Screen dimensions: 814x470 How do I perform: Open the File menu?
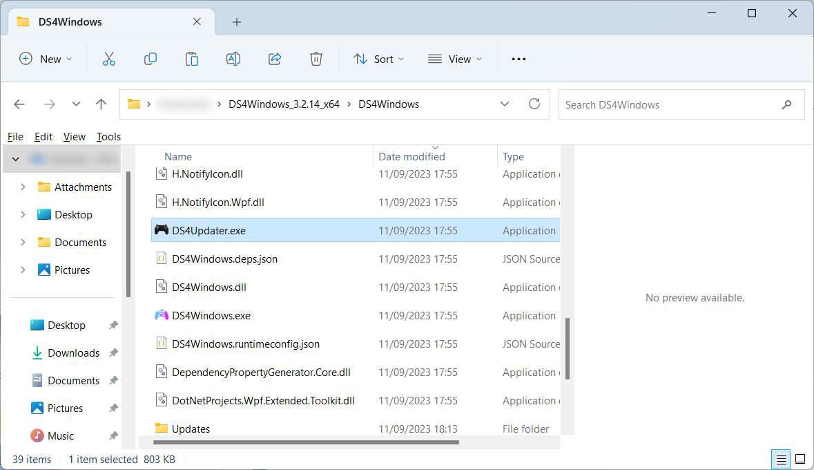[x=15, y=136]
